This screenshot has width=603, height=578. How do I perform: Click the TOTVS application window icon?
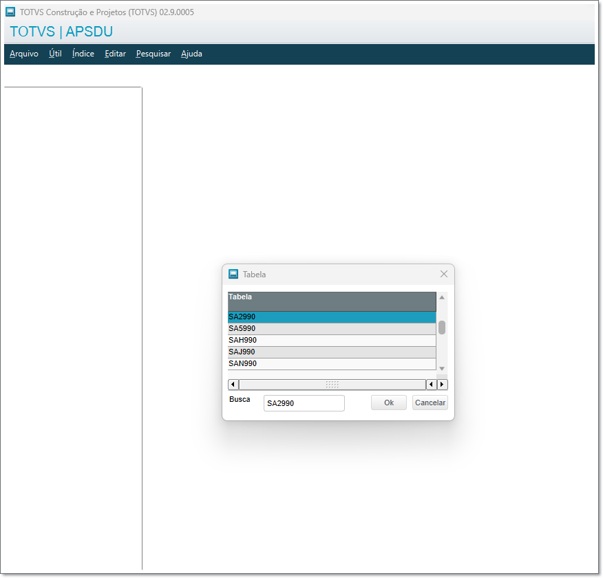point(10,12)
